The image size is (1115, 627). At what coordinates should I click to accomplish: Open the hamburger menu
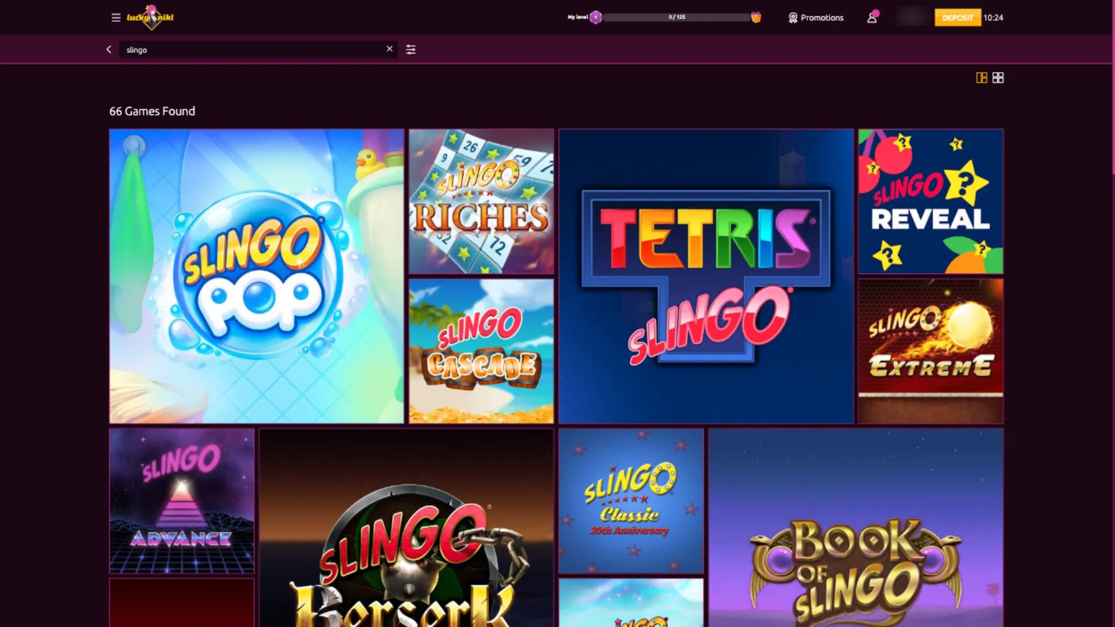[116, 17]
